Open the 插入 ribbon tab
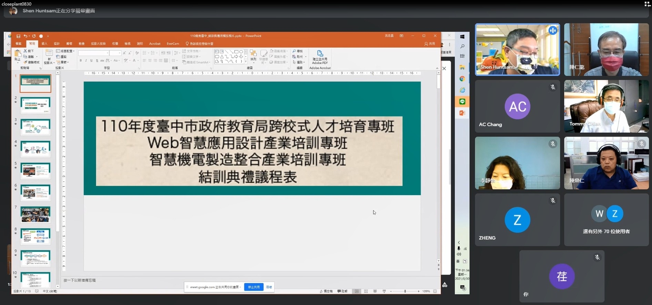 tap(44, 44)
